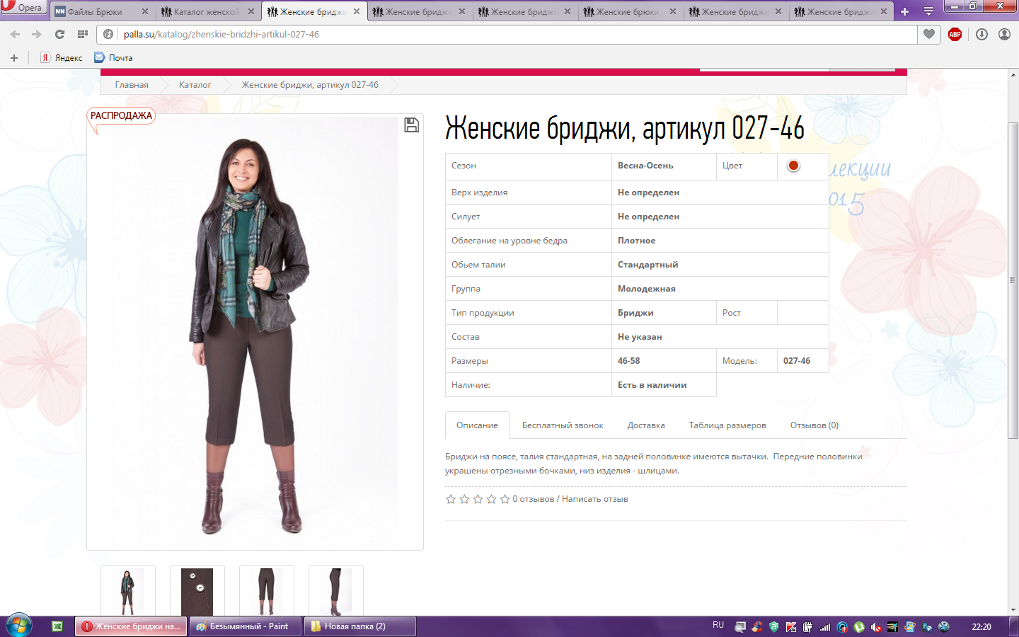
Task: Switch the RU input language
Action: pyautogui.click(x=718, y=626)
